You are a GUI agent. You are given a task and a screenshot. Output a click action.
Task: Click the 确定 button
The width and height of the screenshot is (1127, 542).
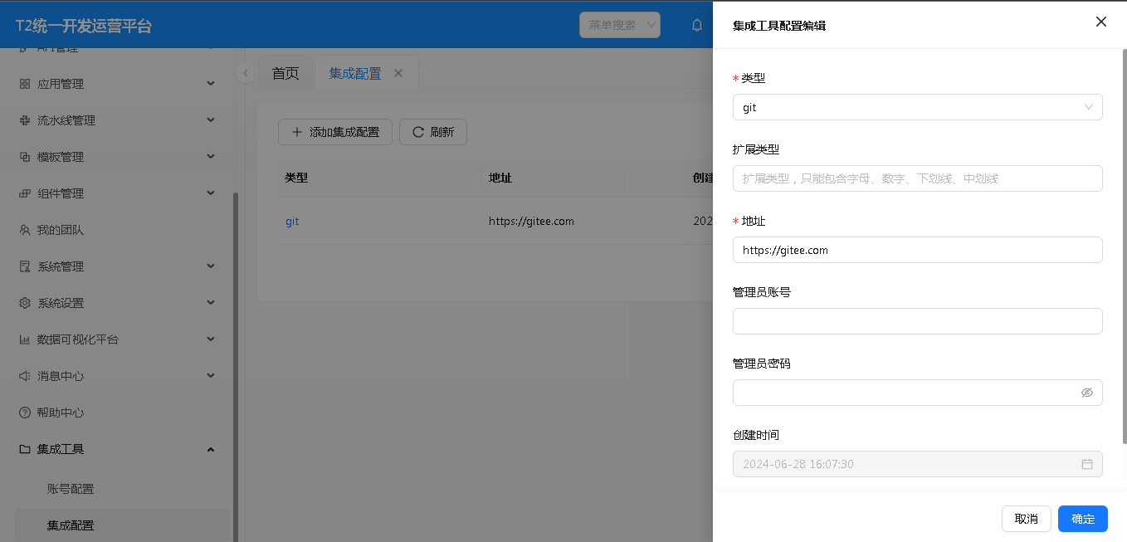pos(1083,519)
